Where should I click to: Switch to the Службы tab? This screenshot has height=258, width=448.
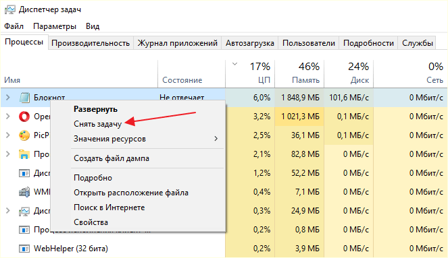coord(418,43)
